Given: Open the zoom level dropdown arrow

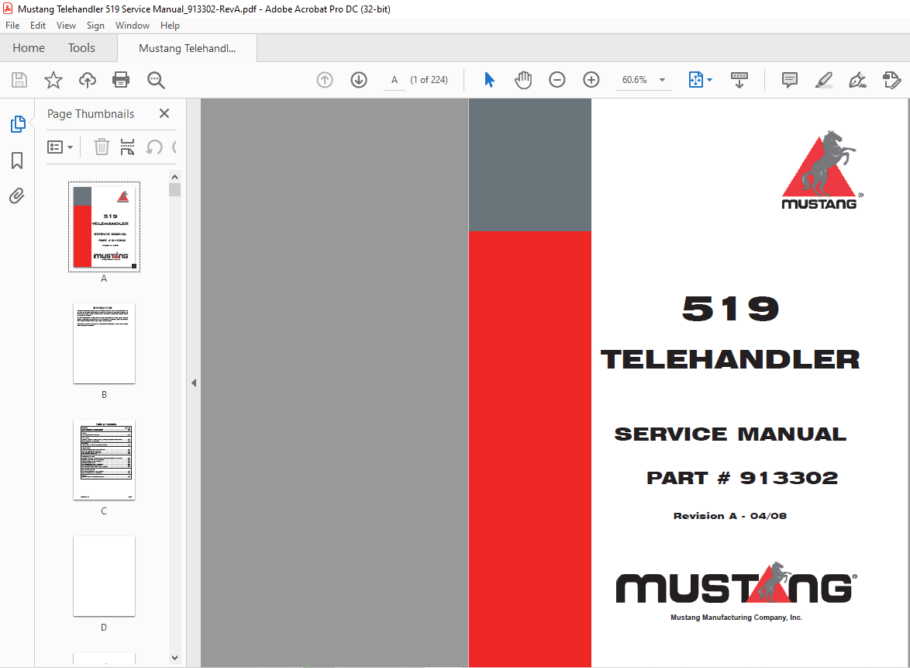Looking at the screenshot, I should tap(662, 80).
